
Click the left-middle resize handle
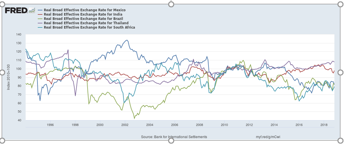tap(2, 72)
